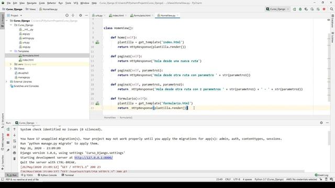
Task: Close the HomeView.py editor tab
Action: click(x=177, y=15)
